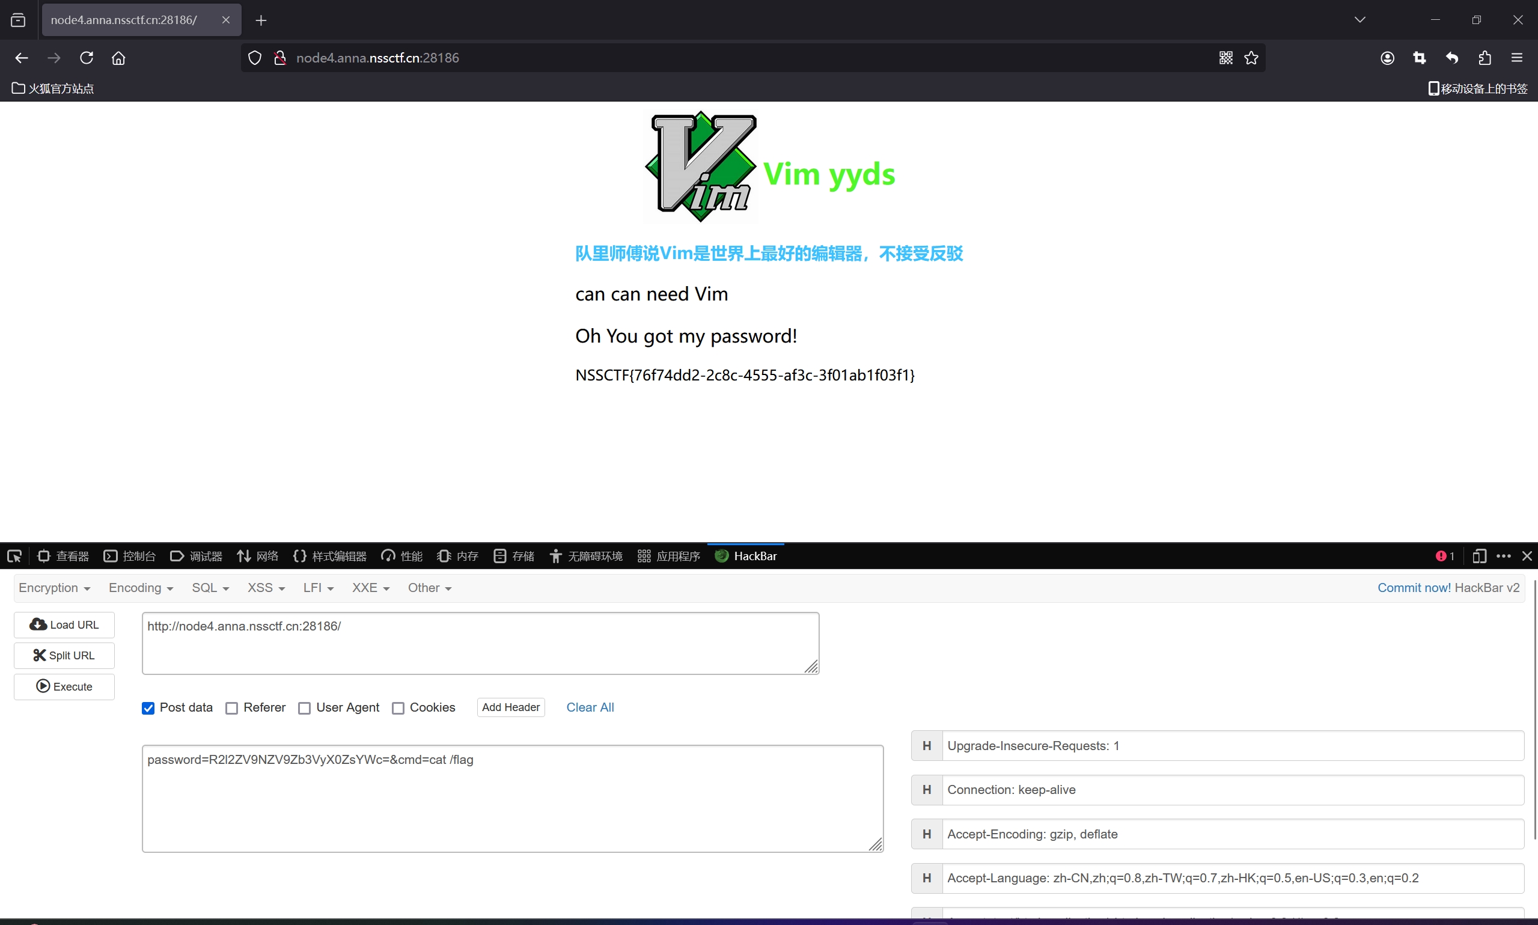Activate the devtools element picker
This screenshot has width=1538, height=925.
[14, 556]
